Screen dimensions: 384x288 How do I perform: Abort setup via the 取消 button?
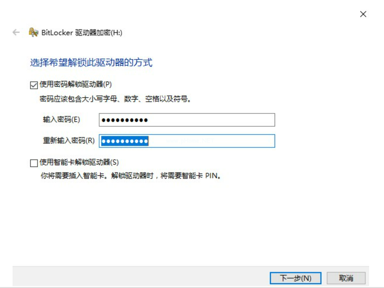[x=346, y=278]
